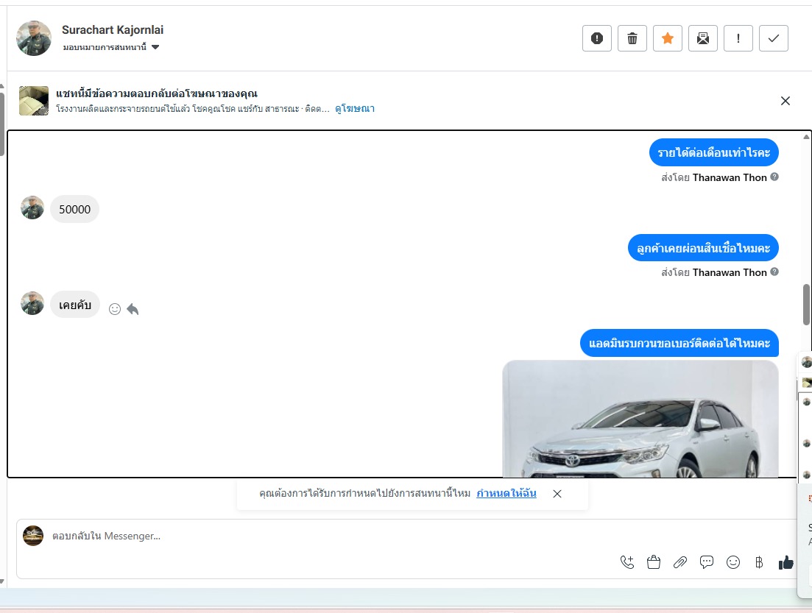Click the chat scroll-up arrow
The height and width of the screenshot is (613, 812).
pyautogui.click(x=806, y=137)
